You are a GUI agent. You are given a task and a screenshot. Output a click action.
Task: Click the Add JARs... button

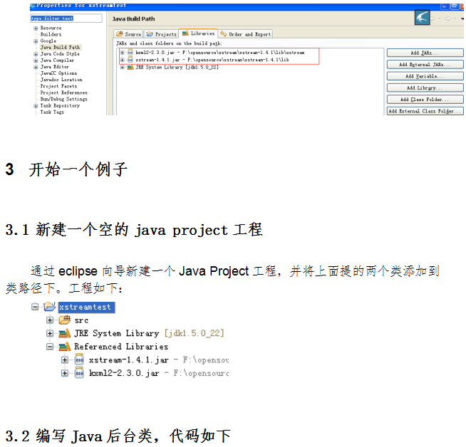[x=425, y=53]
